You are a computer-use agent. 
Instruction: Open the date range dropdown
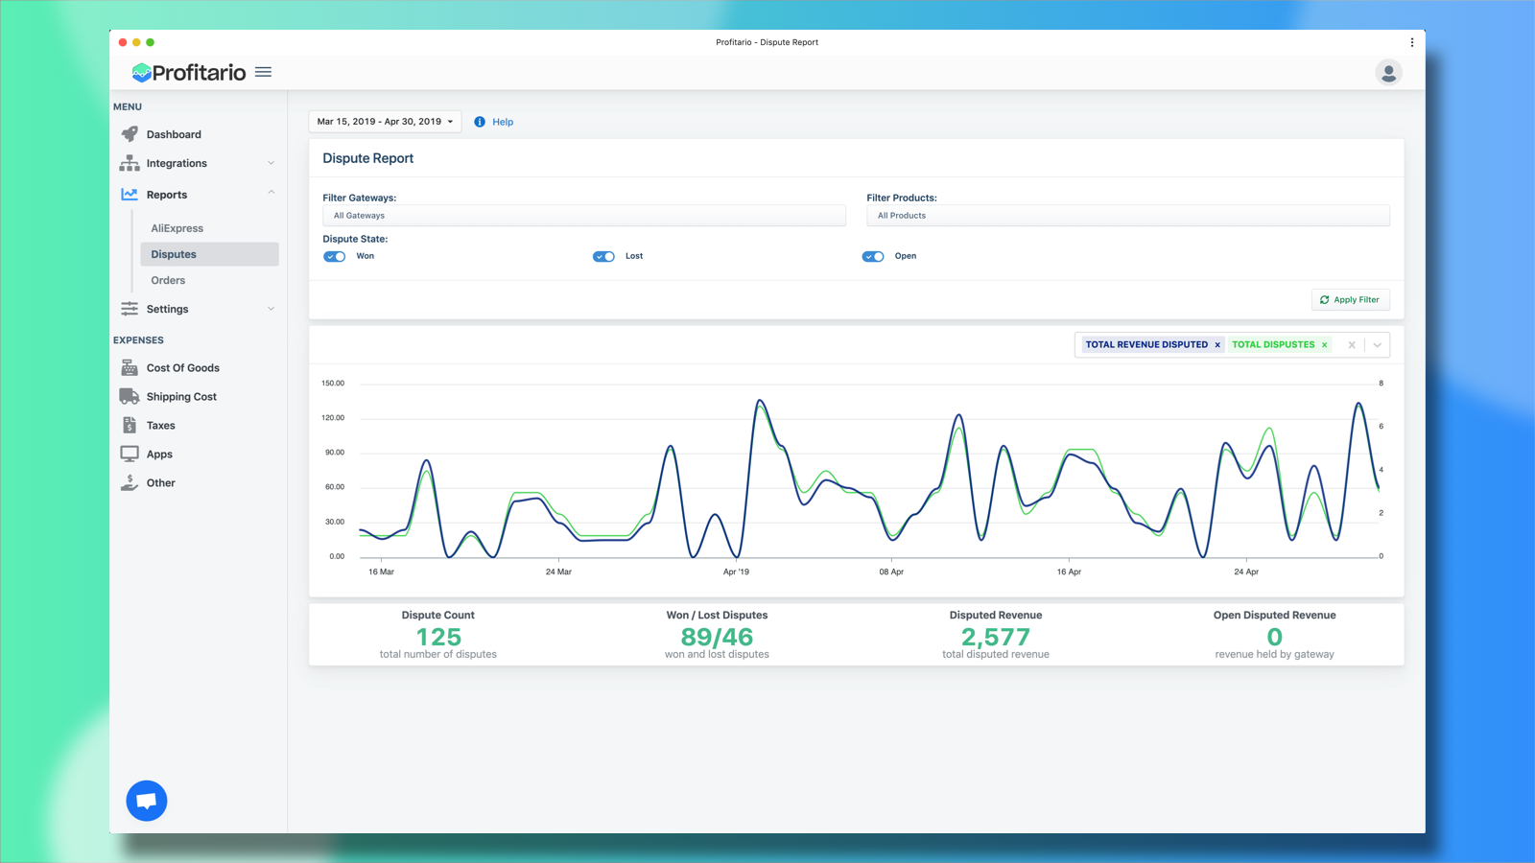385,122
